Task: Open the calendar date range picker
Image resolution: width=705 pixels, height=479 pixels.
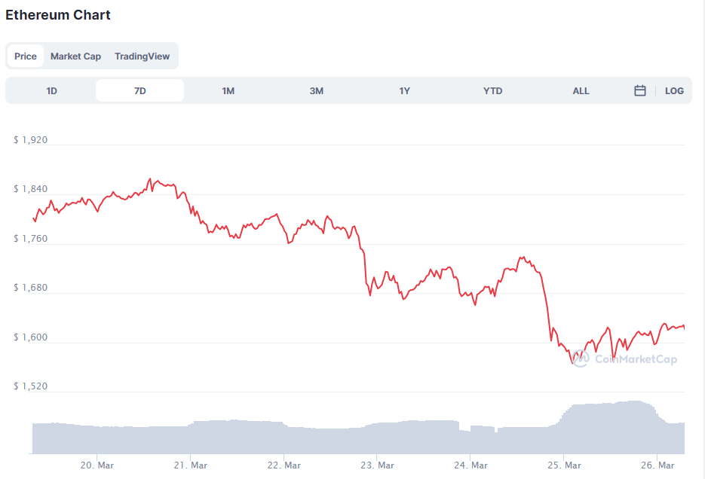Action: (640, 90)
